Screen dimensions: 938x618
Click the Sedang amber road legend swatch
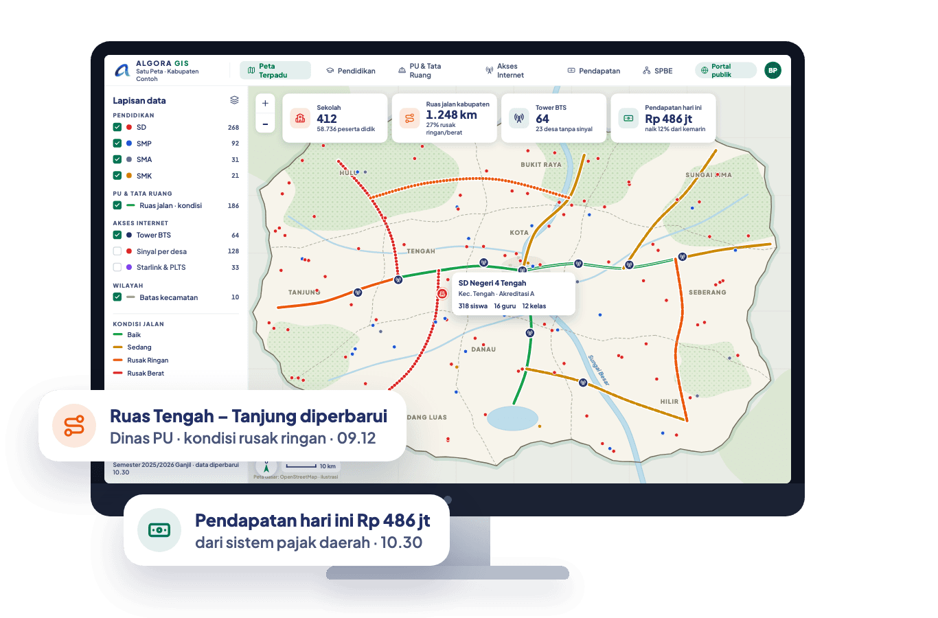click(x=118, y=347)
